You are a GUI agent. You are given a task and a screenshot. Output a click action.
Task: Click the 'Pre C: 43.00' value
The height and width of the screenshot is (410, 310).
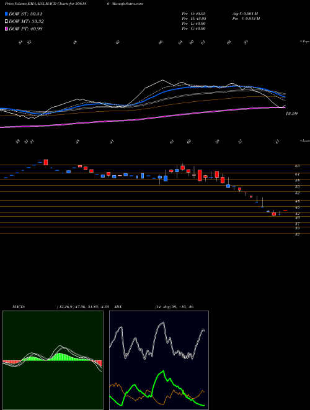coord(193,29)
